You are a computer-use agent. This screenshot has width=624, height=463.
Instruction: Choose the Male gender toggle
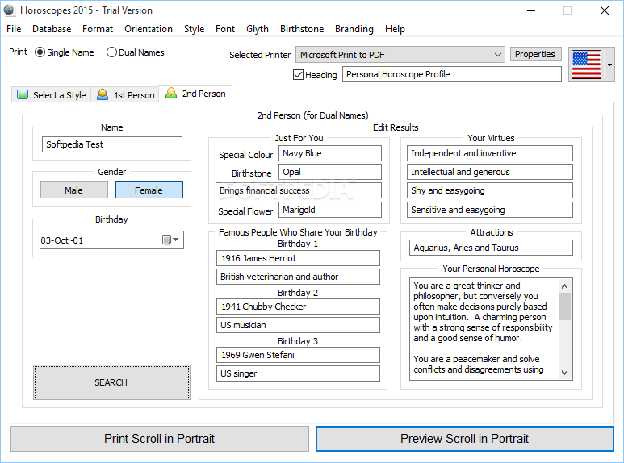pos(74,190)
